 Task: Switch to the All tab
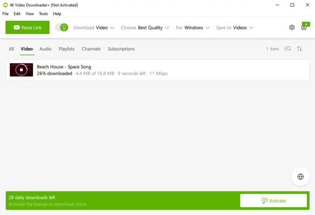[x=11, y=49]
